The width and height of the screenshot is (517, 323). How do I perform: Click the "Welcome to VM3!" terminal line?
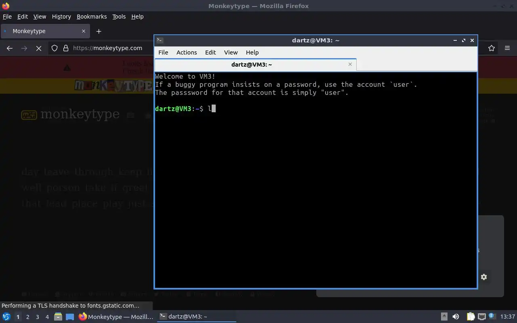click(x=185, y=76)
